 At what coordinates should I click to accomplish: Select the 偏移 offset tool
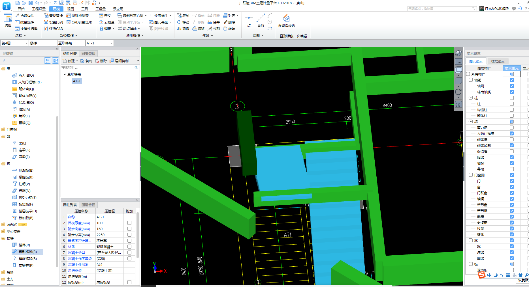pos(198,29)
